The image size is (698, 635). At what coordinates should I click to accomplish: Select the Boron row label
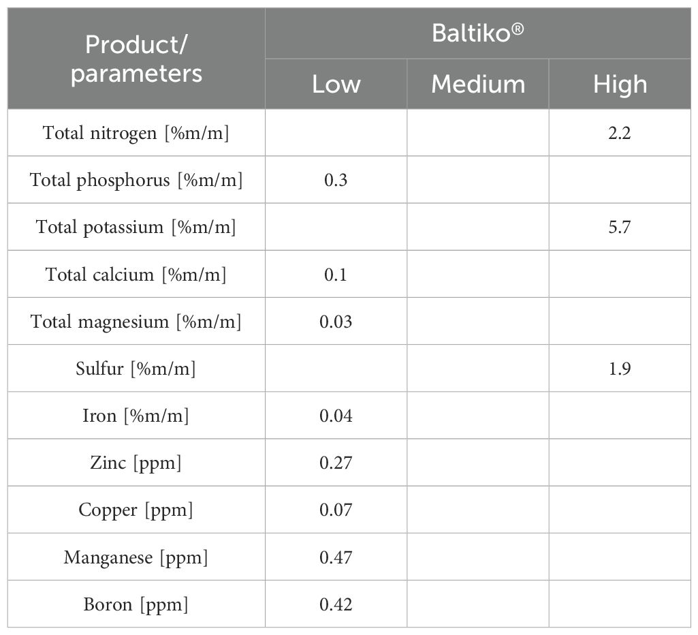pos(136,604)
